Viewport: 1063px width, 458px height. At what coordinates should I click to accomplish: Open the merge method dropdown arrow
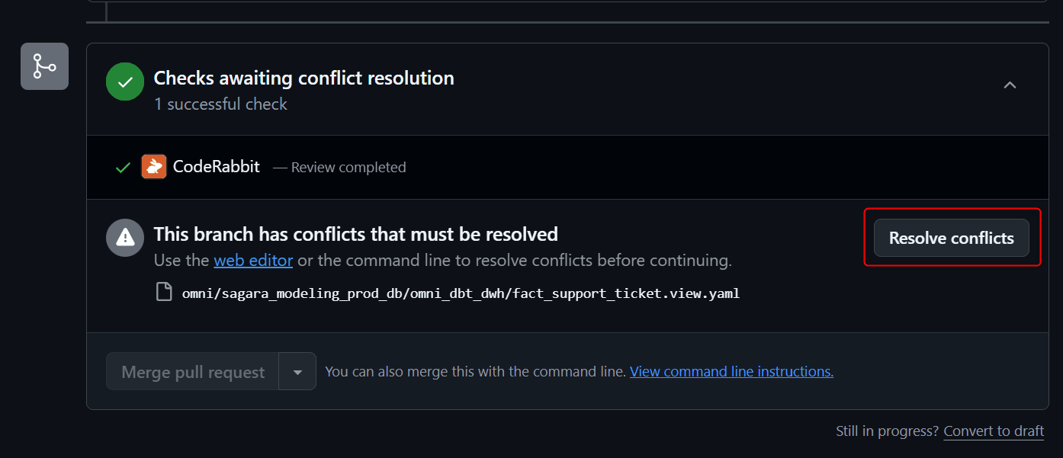click(x=297, y=372)
